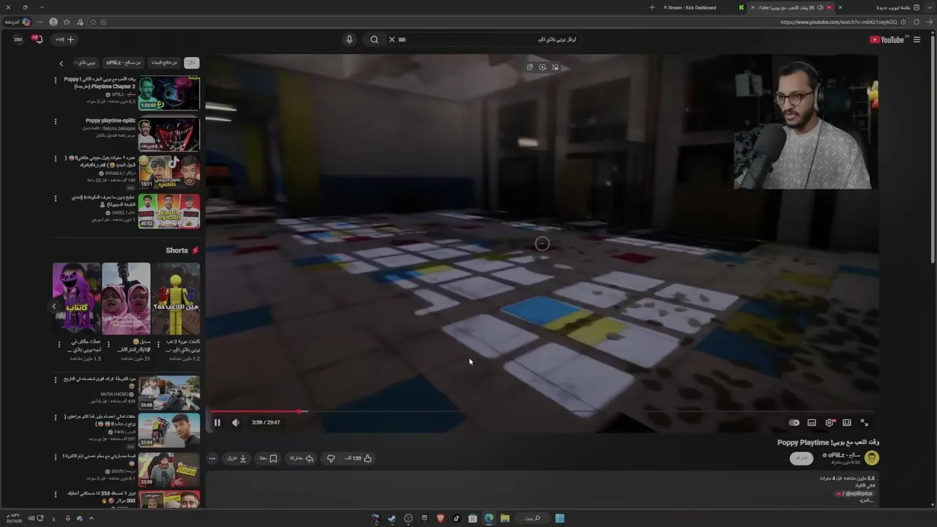Pause the video with the pause button

(x=217, y=422)
